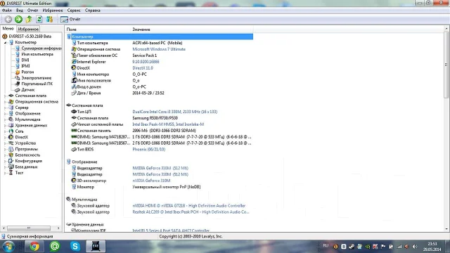
Task: Expand the Системная плата tree node
Action: (x=5, y=96)
